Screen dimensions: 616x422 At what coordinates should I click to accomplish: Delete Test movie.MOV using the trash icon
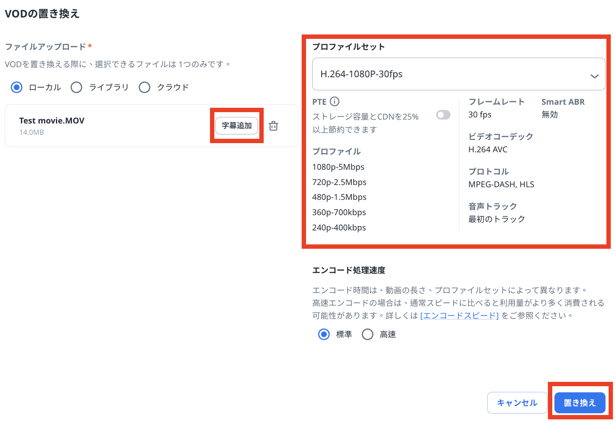pyautogui.click(x=273, y=126)
